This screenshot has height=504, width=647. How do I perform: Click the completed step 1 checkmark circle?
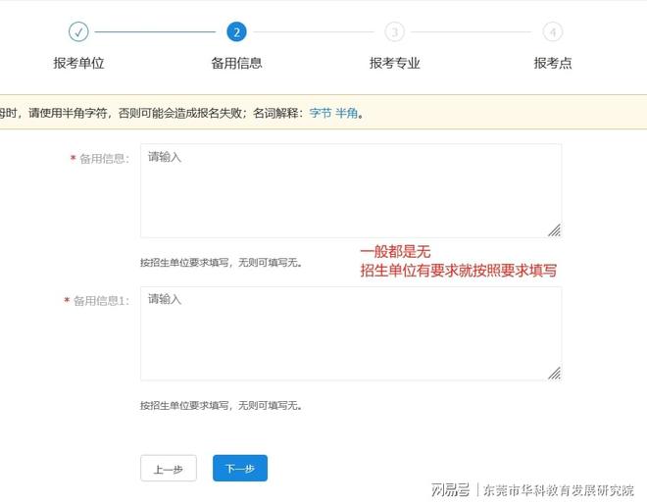[78, 32]
